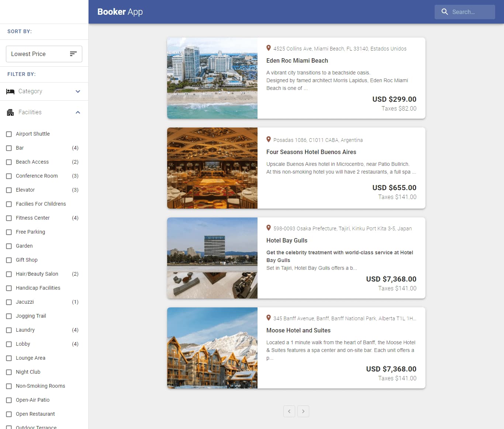Check the Beach Access facility
This screenshot has width=504, height=429.
pos(9,162)
